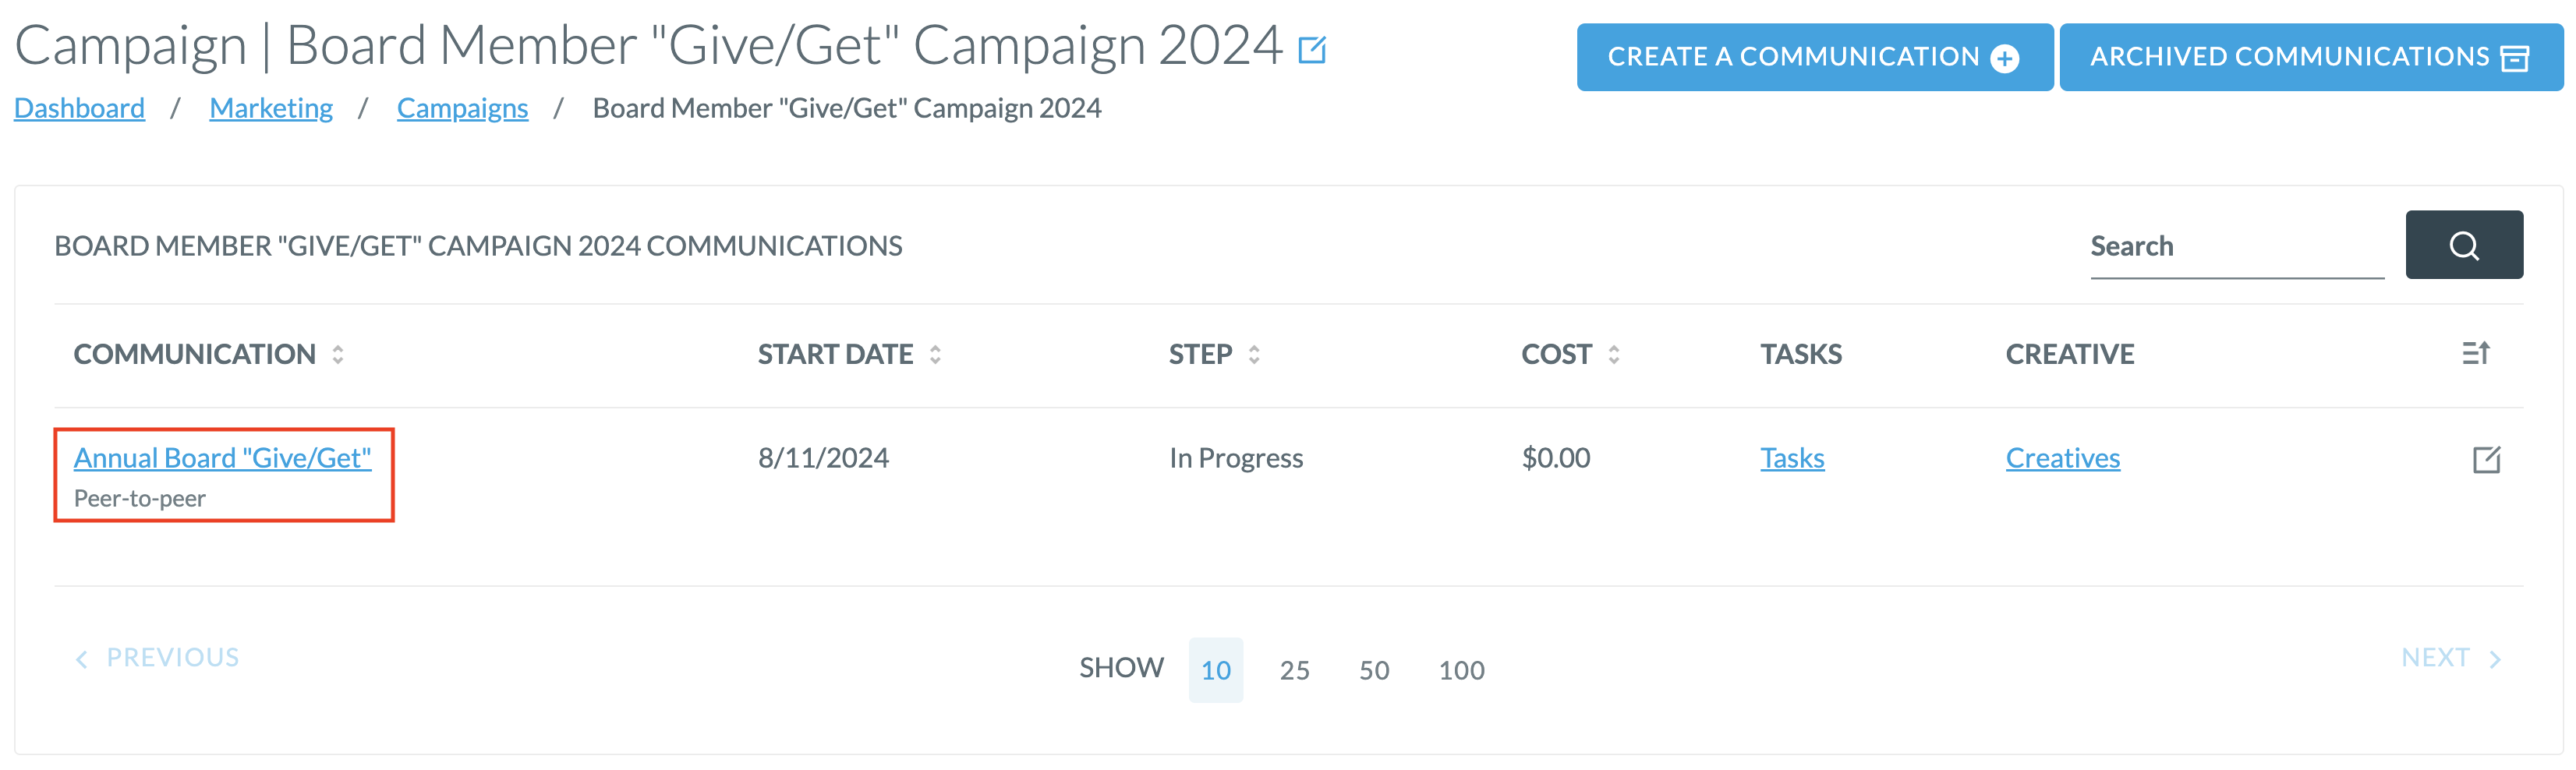Open Archived Communications
This screenshot has width=2576, height=770.
(x=2310, y=58)
